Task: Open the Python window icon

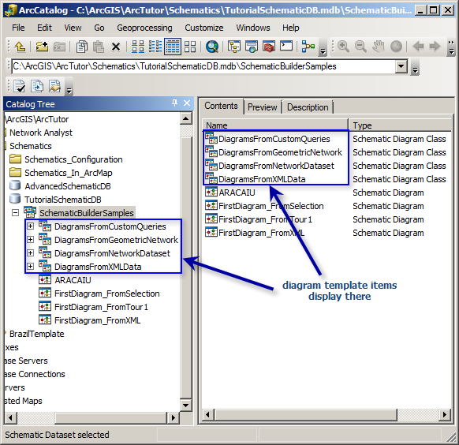Action: (286, 46)
